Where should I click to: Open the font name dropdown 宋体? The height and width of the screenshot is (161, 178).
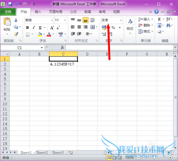tap(52, 20)
